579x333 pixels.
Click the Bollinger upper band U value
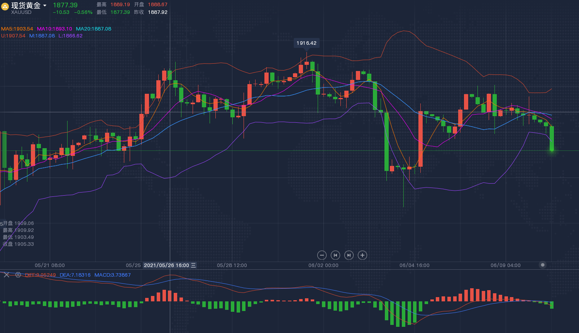click(13, 36)
